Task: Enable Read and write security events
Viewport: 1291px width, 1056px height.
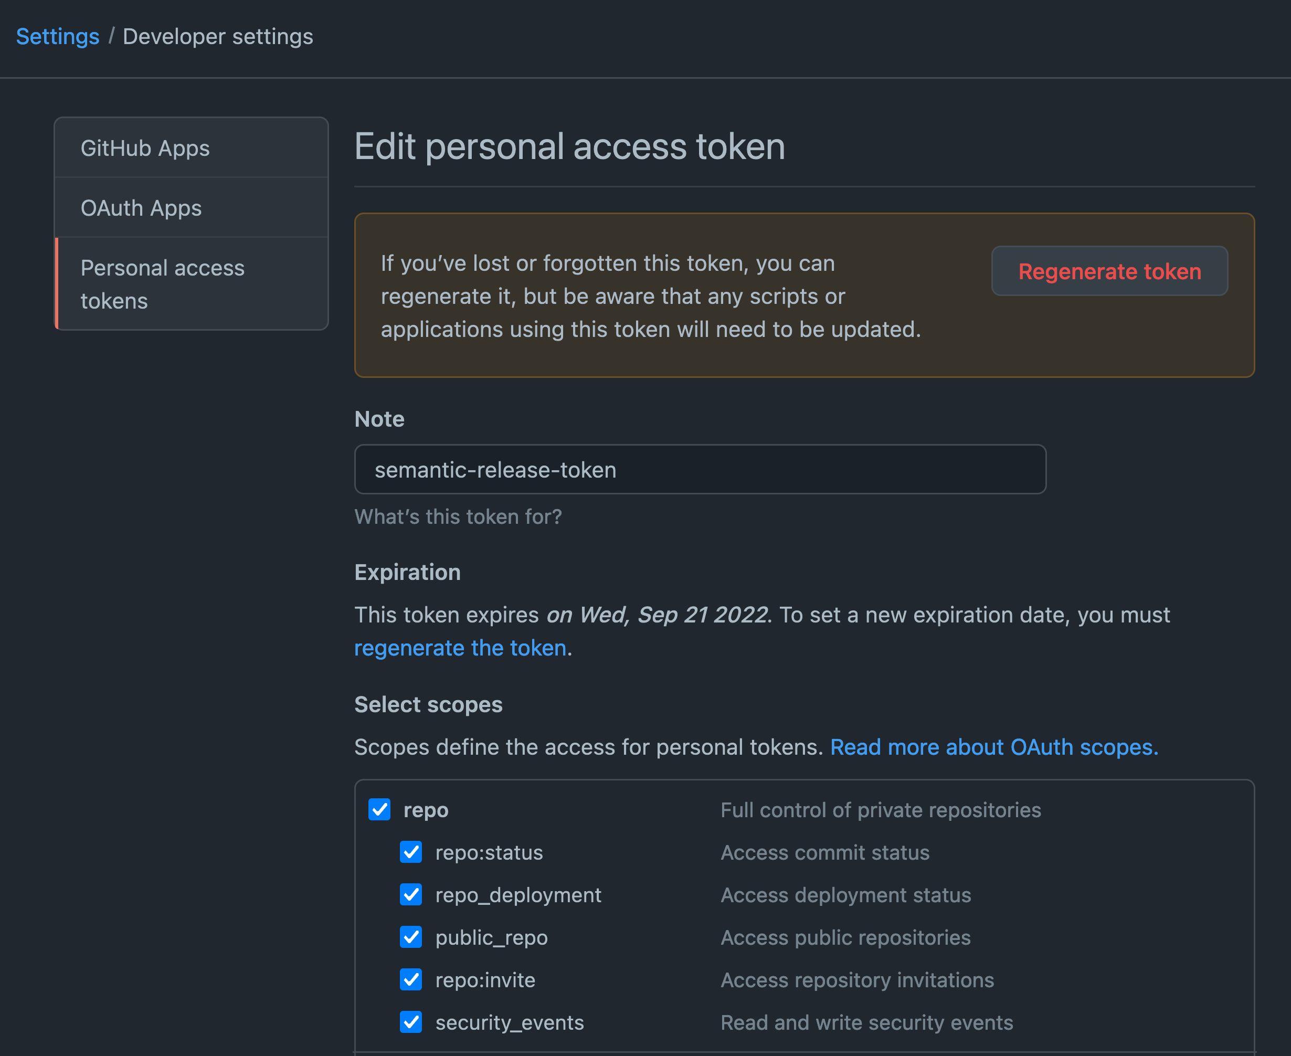Action: tap(411, 1022)
